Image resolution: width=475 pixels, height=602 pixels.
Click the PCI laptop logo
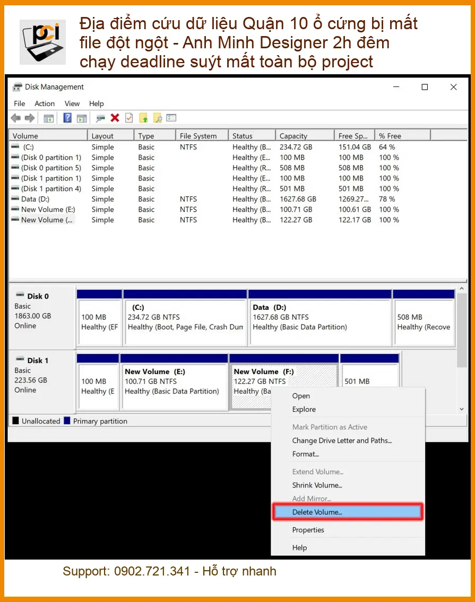coord(42,42)
